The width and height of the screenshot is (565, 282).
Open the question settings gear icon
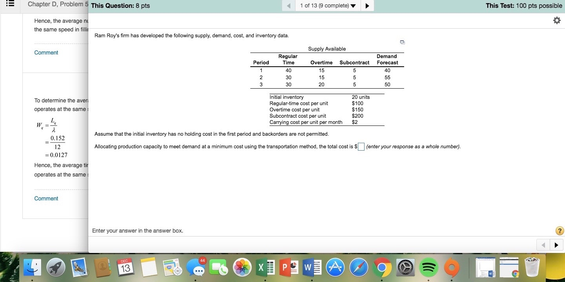pos(557,20)
